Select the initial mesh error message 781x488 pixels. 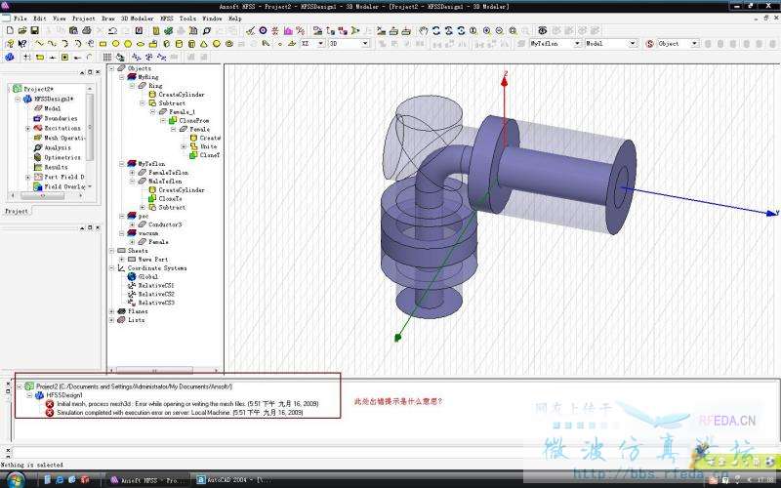tap(187, 404)
